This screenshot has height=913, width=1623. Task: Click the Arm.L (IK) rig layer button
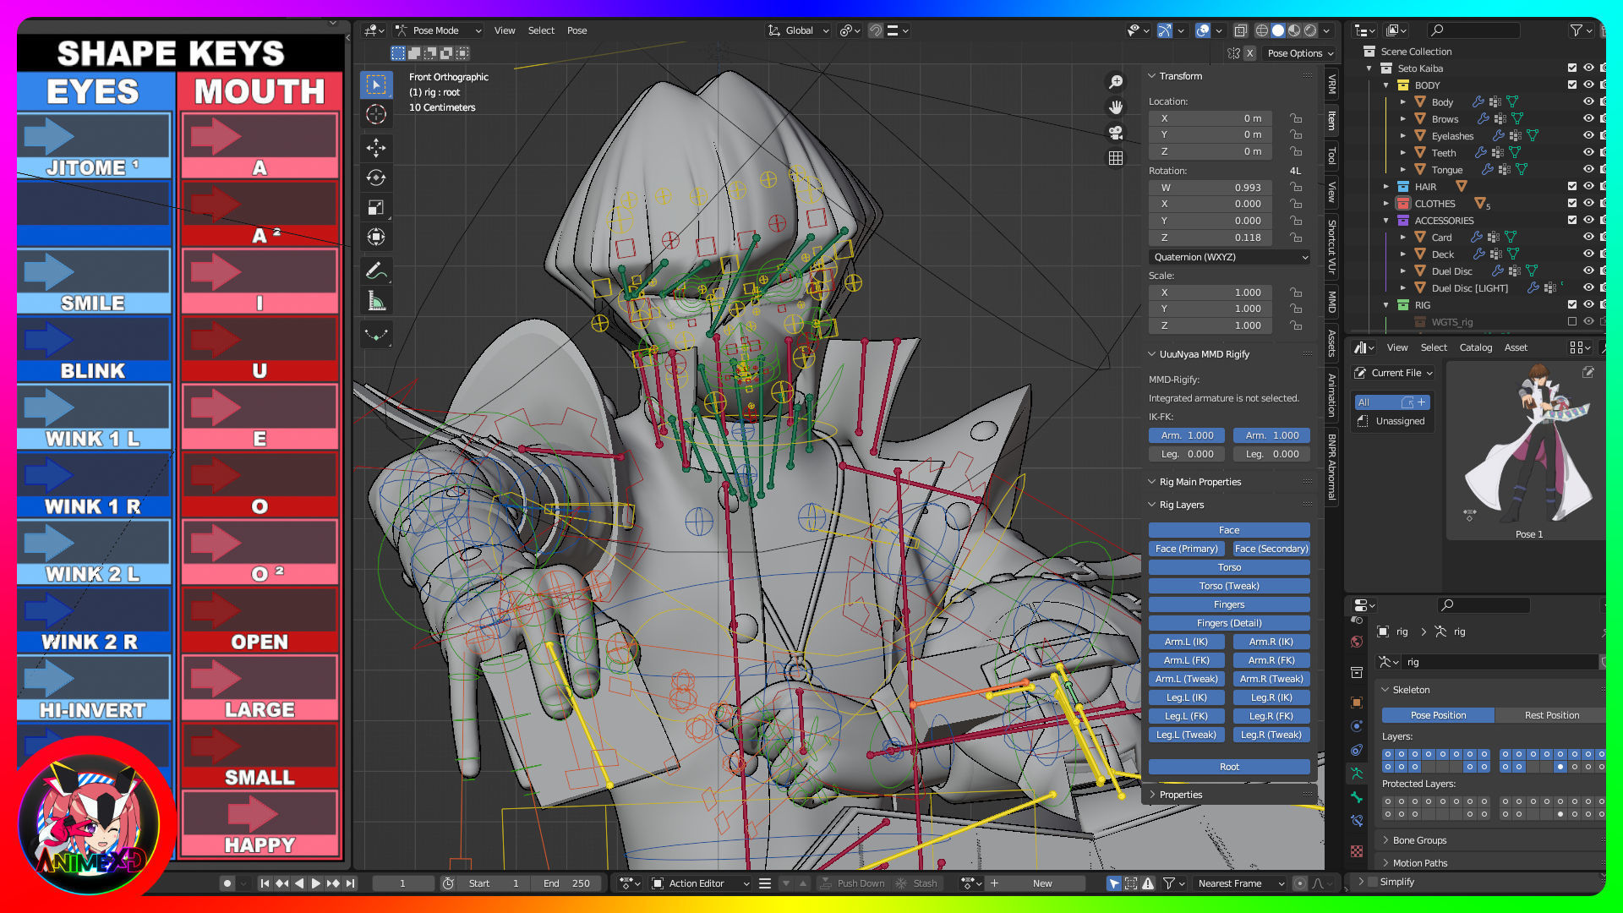1186,642
